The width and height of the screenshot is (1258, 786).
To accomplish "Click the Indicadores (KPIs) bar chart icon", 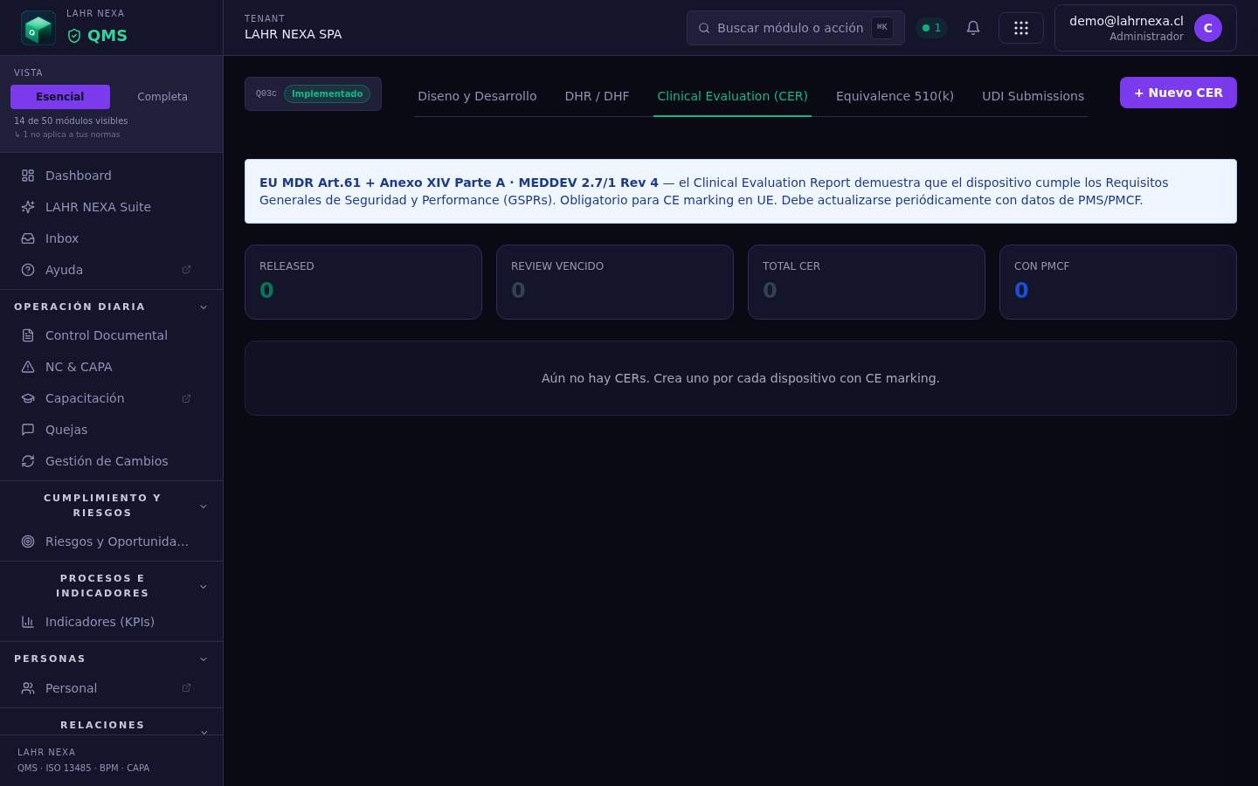I will tap(28, 622).
